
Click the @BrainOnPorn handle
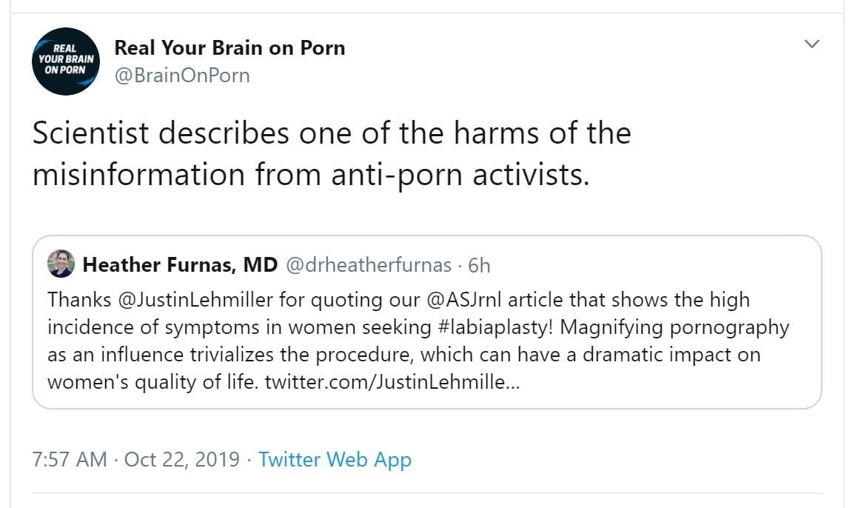[182, 75]
